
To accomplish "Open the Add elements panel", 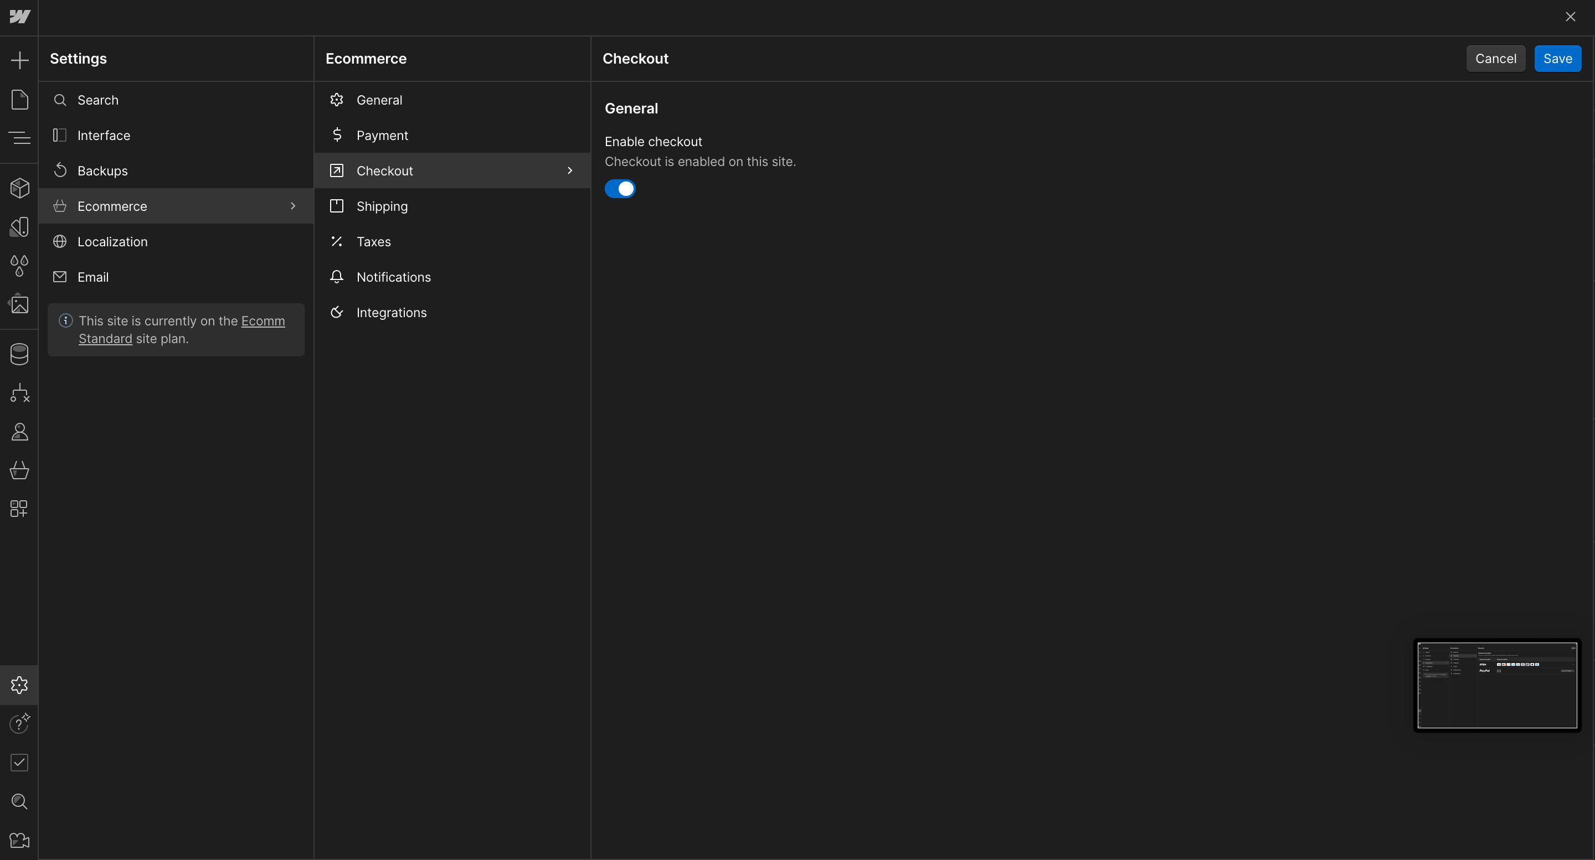I will point(19,60).
